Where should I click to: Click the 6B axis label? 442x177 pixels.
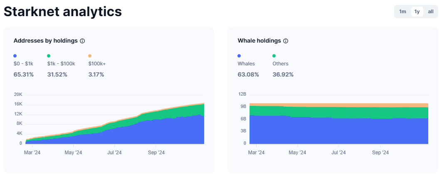243,119
